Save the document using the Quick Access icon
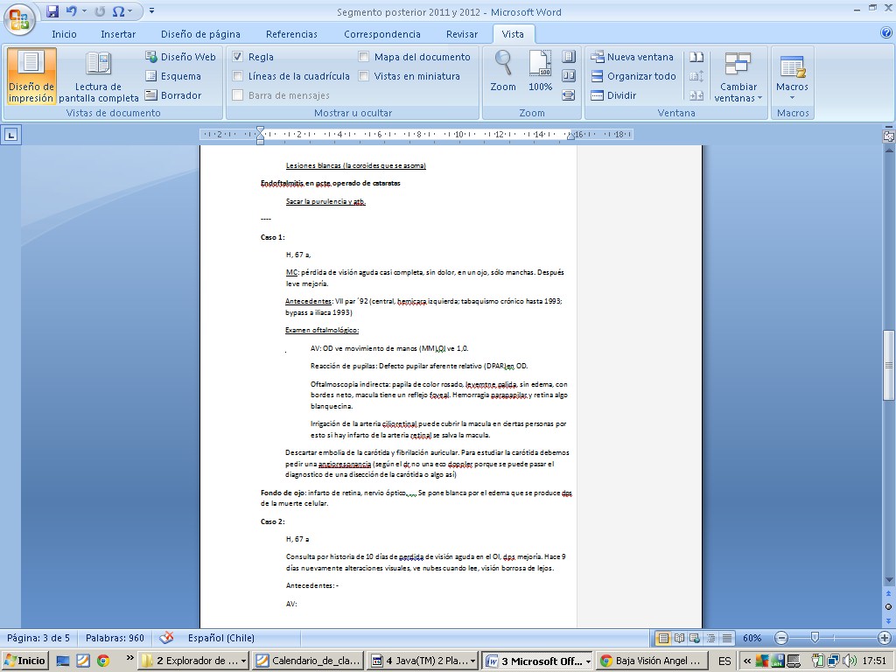 point(52,11)
